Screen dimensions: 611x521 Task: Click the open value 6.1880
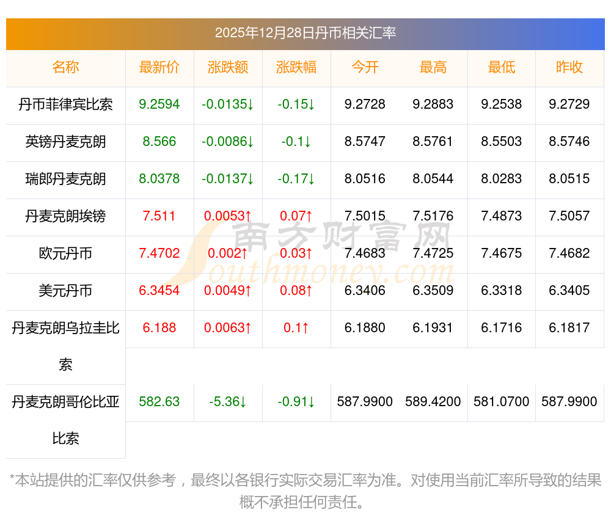(x=365, y=328)
